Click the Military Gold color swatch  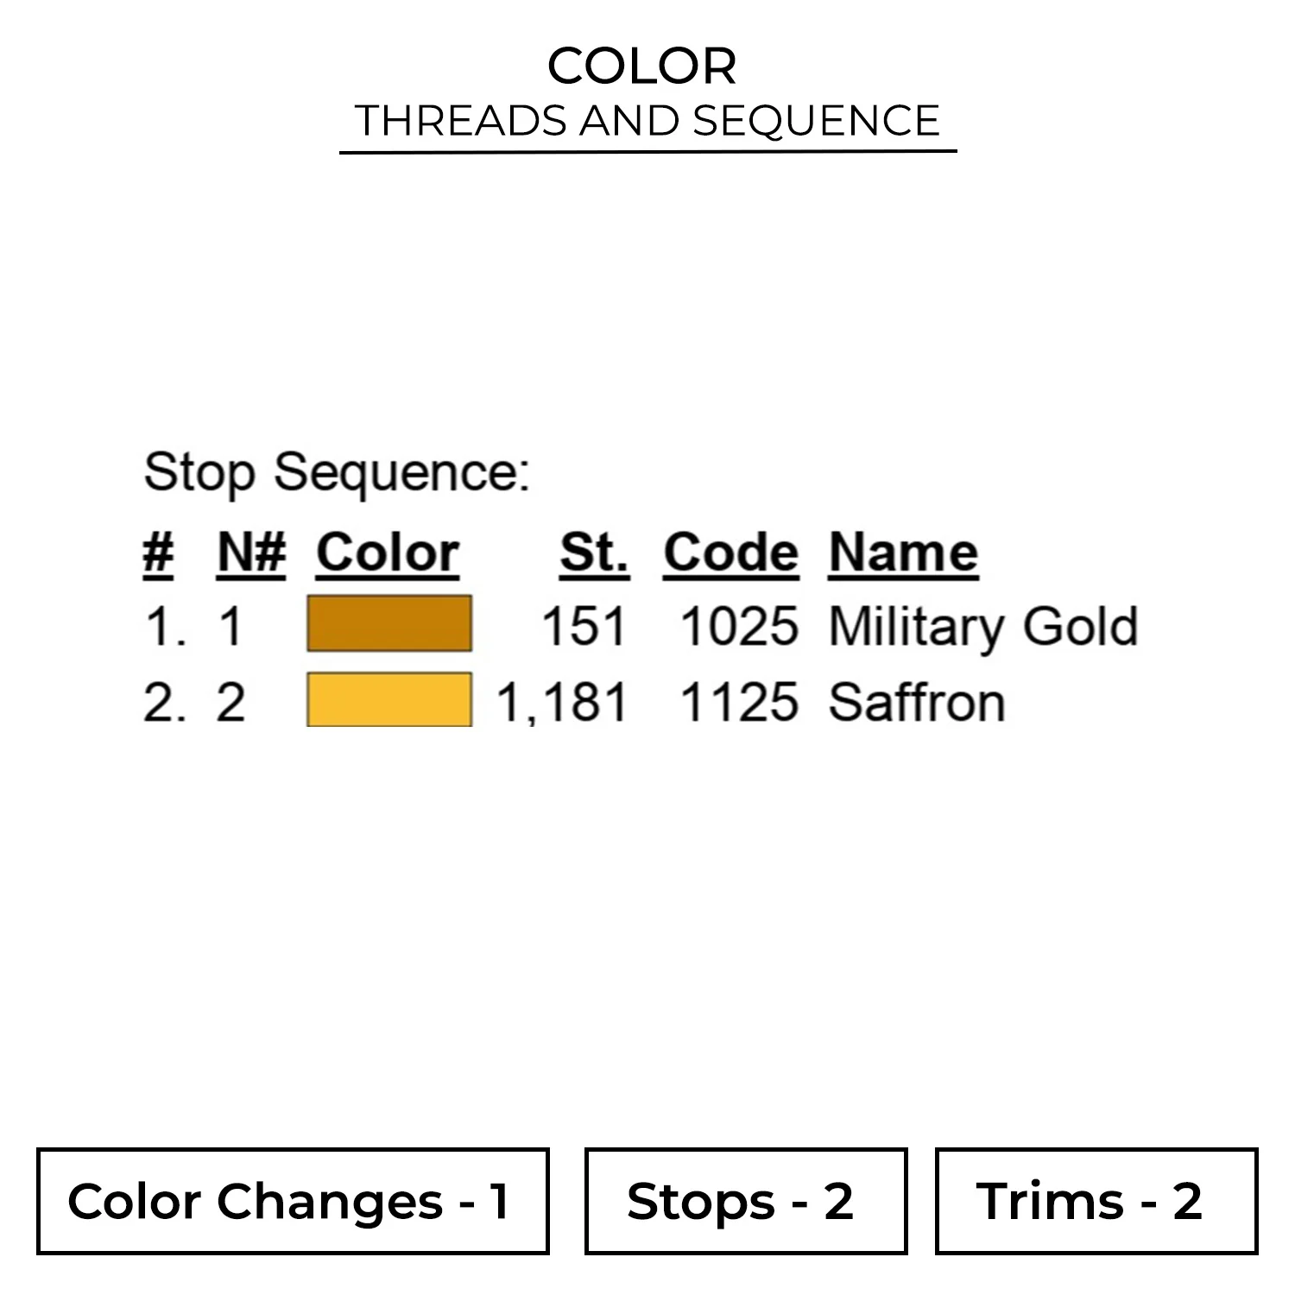click(x=389, y=623)
